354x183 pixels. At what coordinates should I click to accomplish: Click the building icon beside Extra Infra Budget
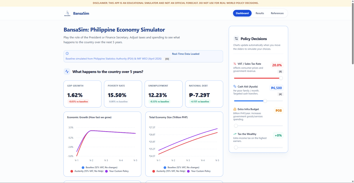point(235,109)
